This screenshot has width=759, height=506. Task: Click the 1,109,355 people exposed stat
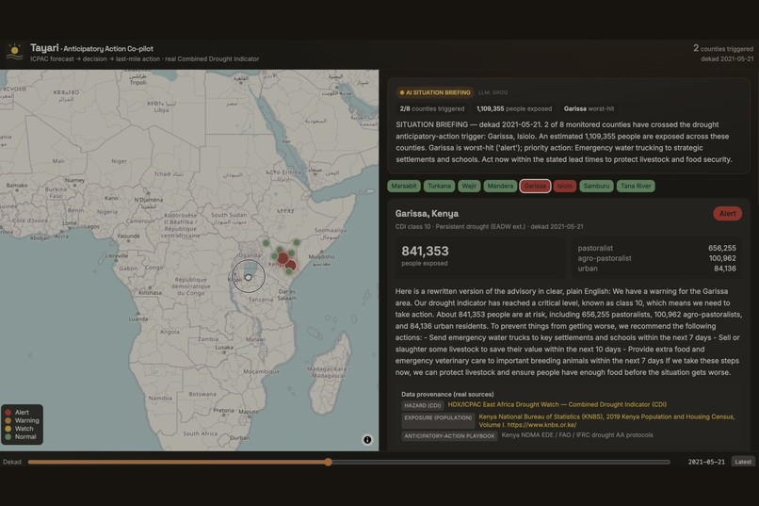point(514,109)
